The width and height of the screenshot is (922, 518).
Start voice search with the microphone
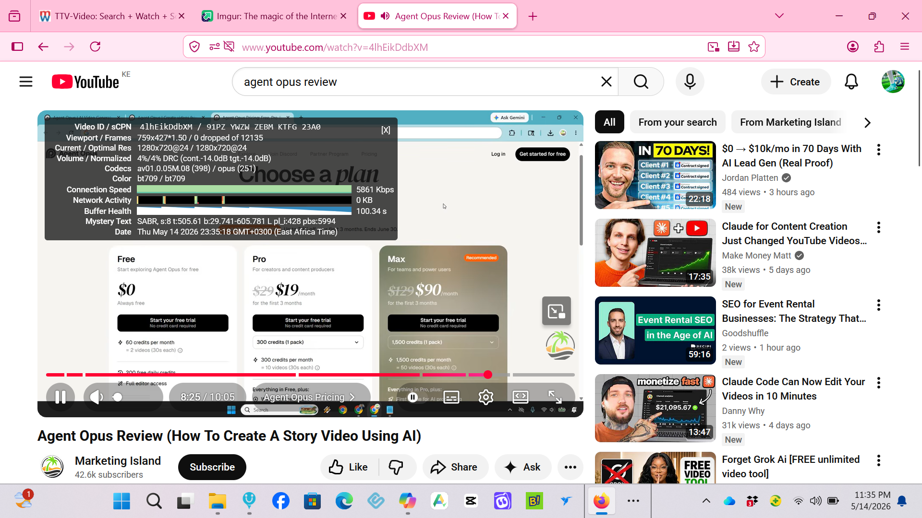(690, 82)
